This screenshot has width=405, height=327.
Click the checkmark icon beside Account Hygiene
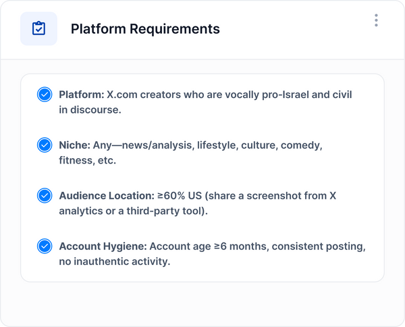click(x=45, y=247)
